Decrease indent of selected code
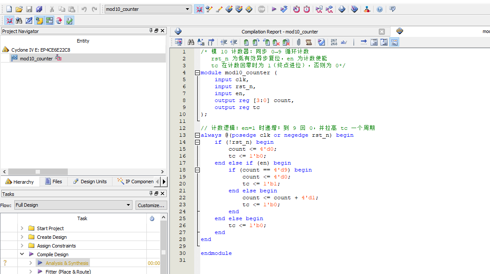490x274 pixels. click(234, 42)
